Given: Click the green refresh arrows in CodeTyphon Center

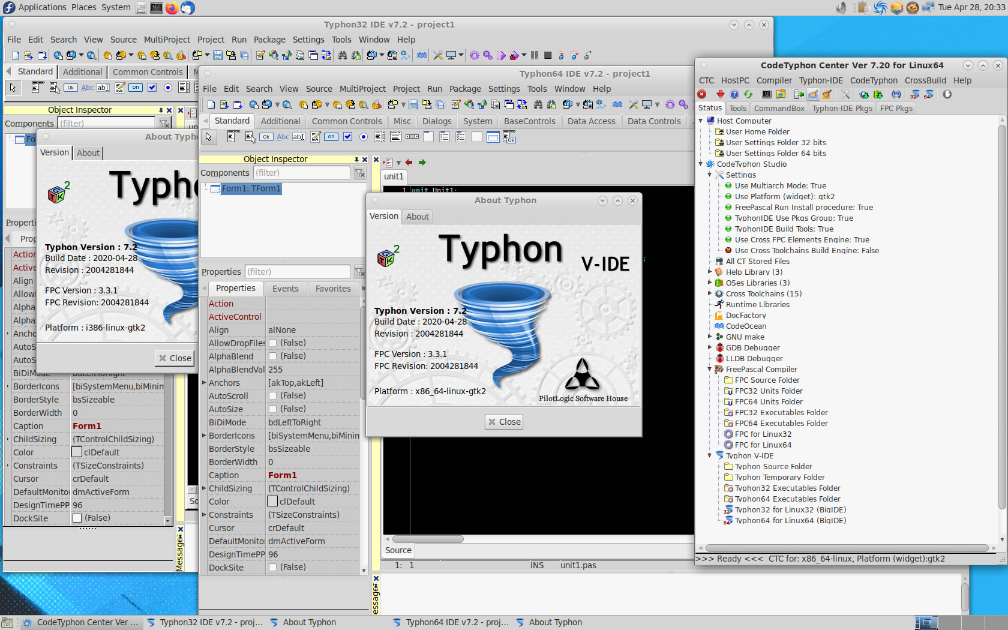Looking at the screenshot, I should (748, 94).
